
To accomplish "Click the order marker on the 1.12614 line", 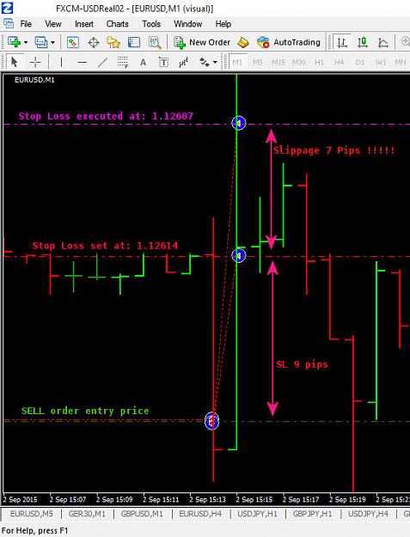I will tap(239, 255).
